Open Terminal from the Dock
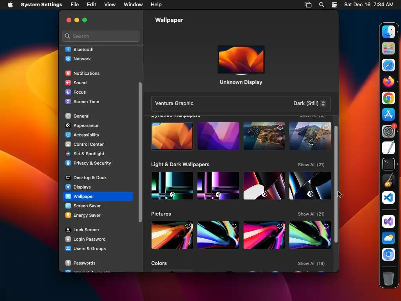Screen dimensions: 401x301 [388, 164]
